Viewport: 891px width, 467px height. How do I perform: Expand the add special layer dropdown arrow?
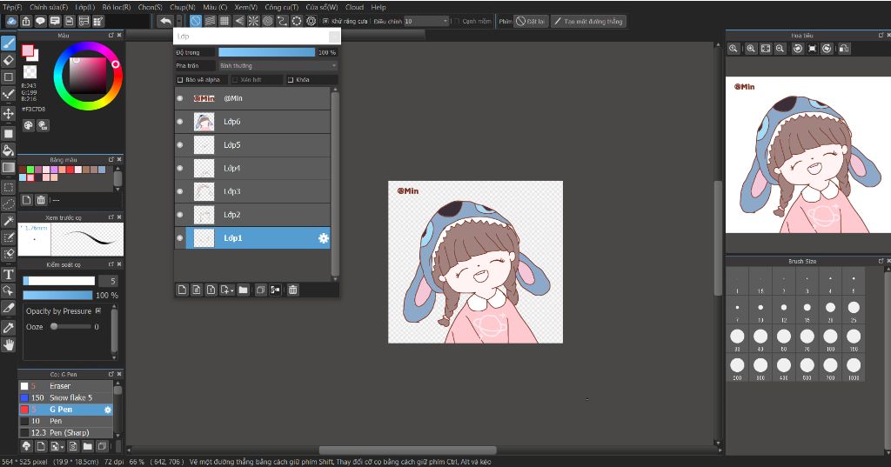tap(232, 290)
